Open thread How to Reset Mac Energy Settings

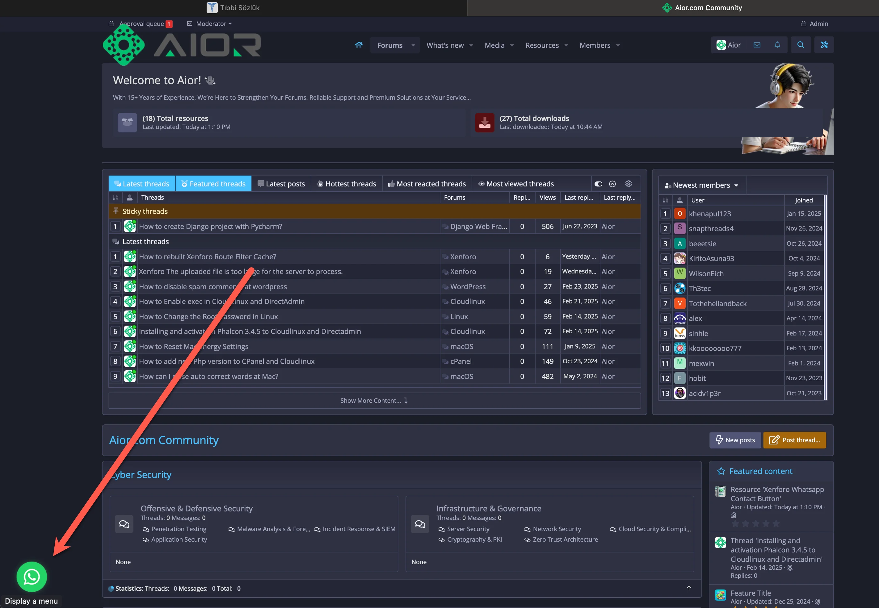point(194,346)
